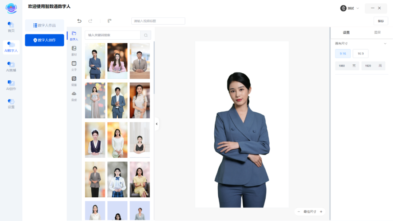Collapse the avatar library panel arrow
Viewport: 393px width, 221px height.
coord(156,124)
